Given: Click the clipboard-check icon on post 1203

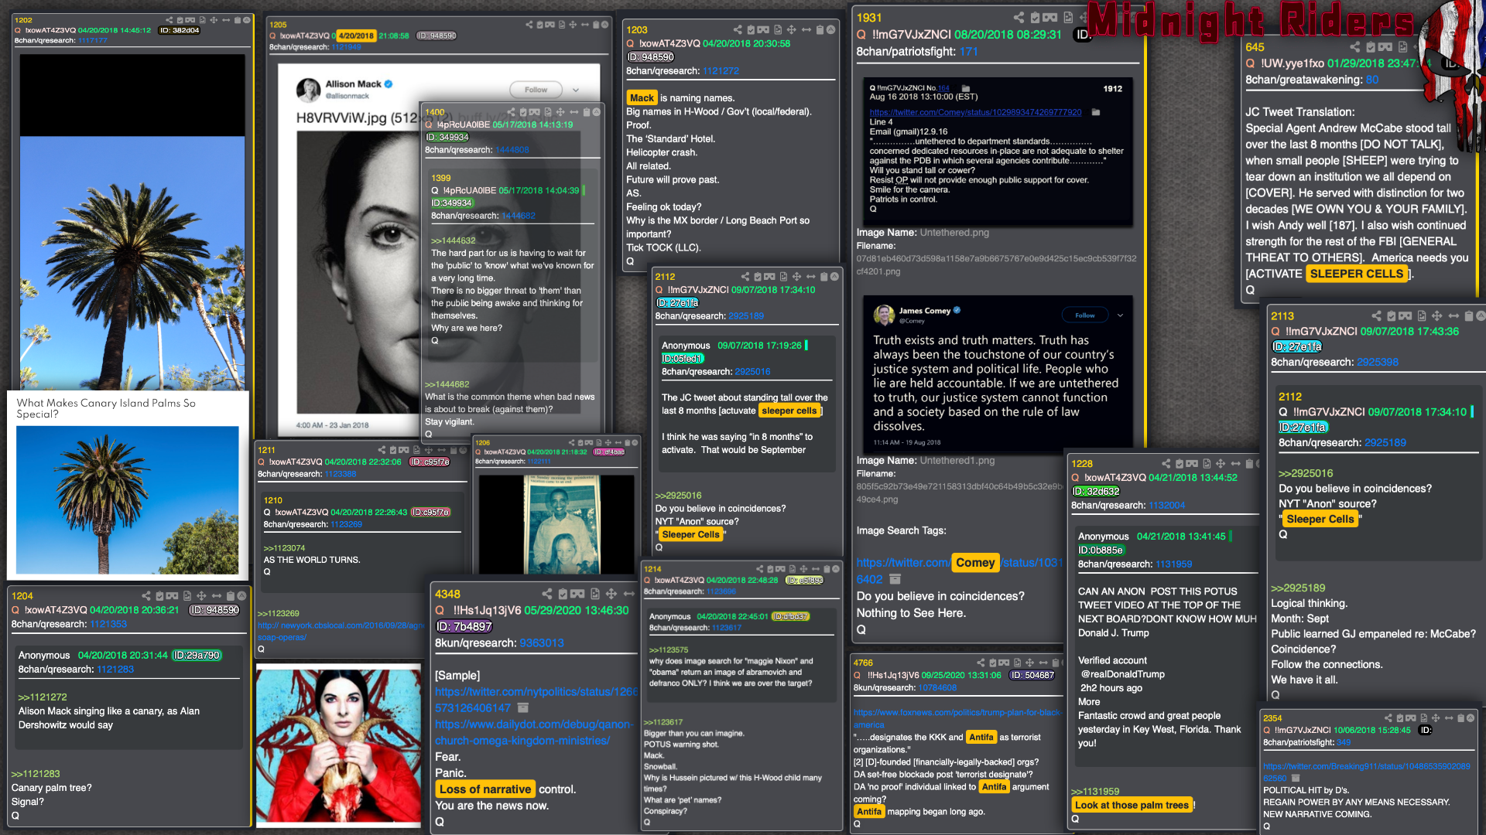Looking at the screenshot, I should 751,29.
